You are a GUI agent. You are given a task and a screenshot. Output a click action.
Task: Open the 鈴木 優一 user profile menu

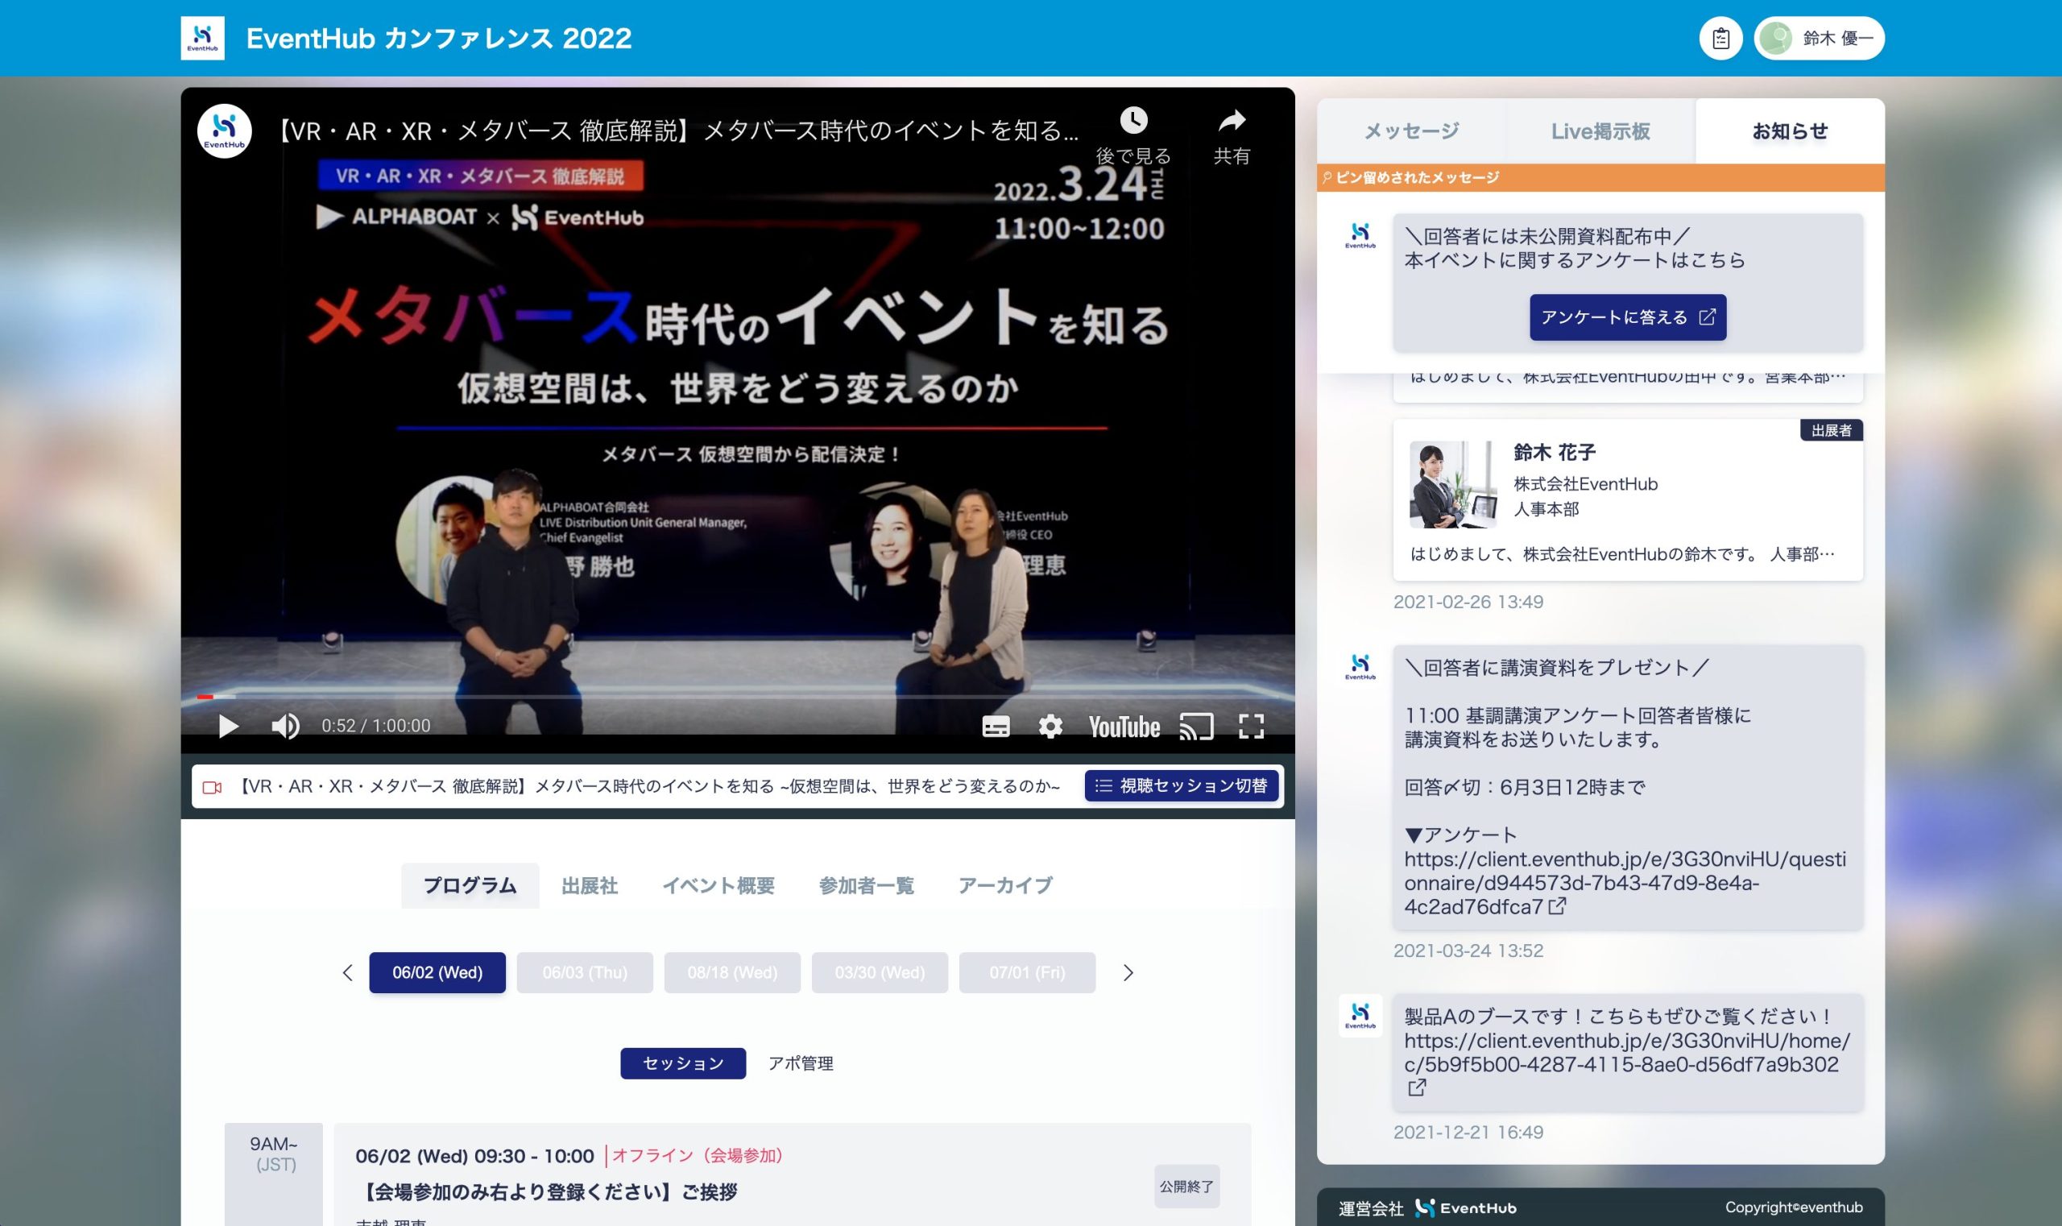[1819, 38]
